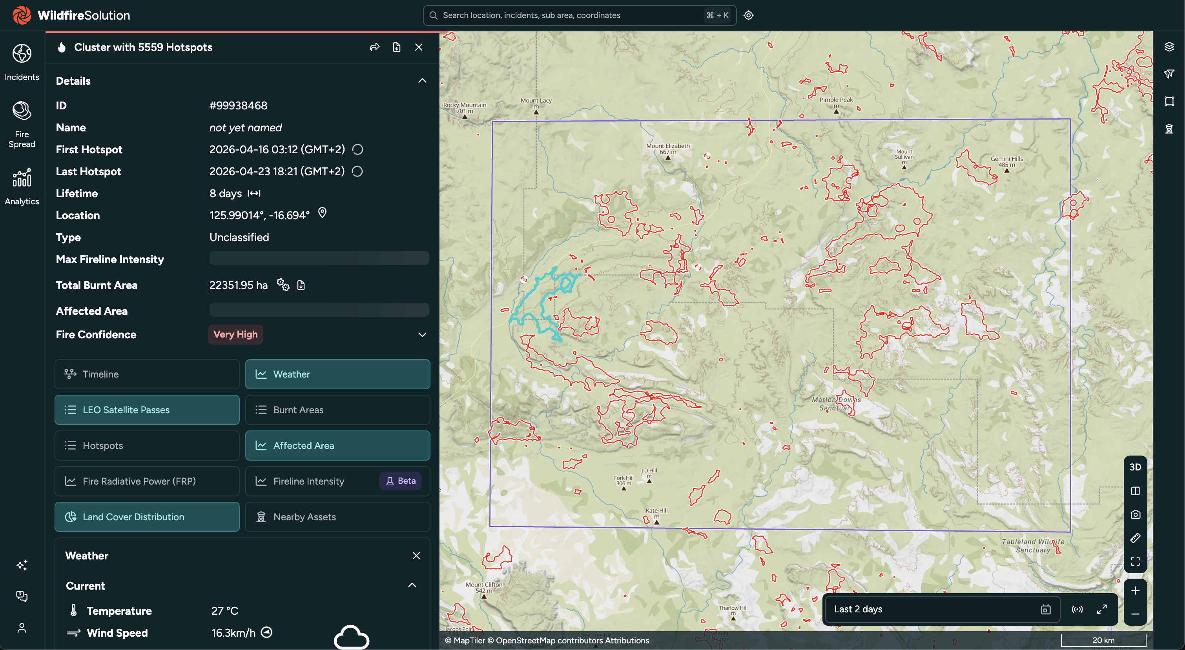This screenshot has width=1185, height=650.
Task: Toggle the Burnt Areas panel button
Action: (338, 410)
